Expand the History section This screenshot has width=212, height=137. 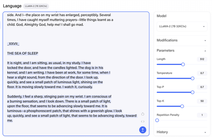pos(182,132)
